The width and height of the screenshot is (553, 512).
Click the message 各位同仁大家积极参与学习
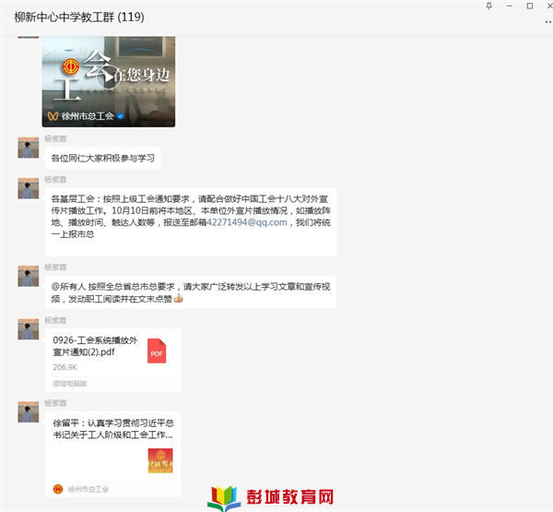point(103,158)
